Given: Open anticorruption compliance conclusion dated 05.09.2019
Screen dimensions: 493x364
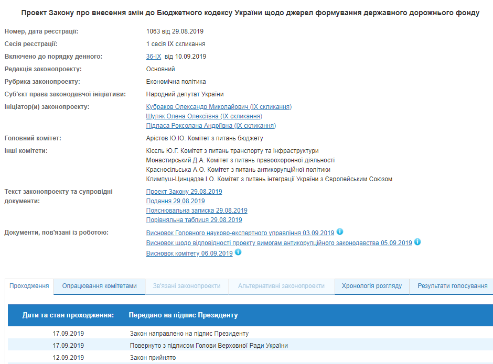Looking at the screenshot, I should click(x=279, y=243).
